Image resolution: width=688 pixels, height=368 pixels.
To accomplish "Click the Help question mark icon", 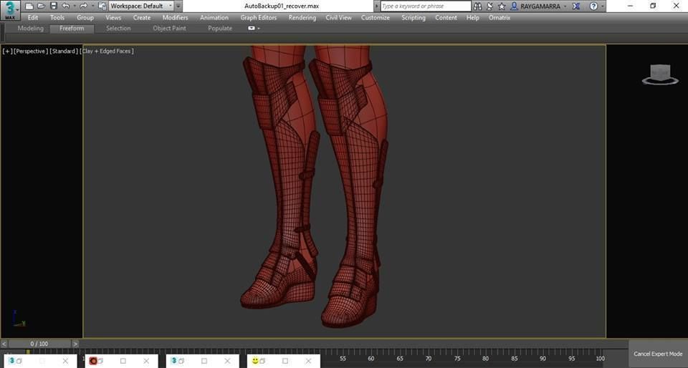I will pos(593,6).
